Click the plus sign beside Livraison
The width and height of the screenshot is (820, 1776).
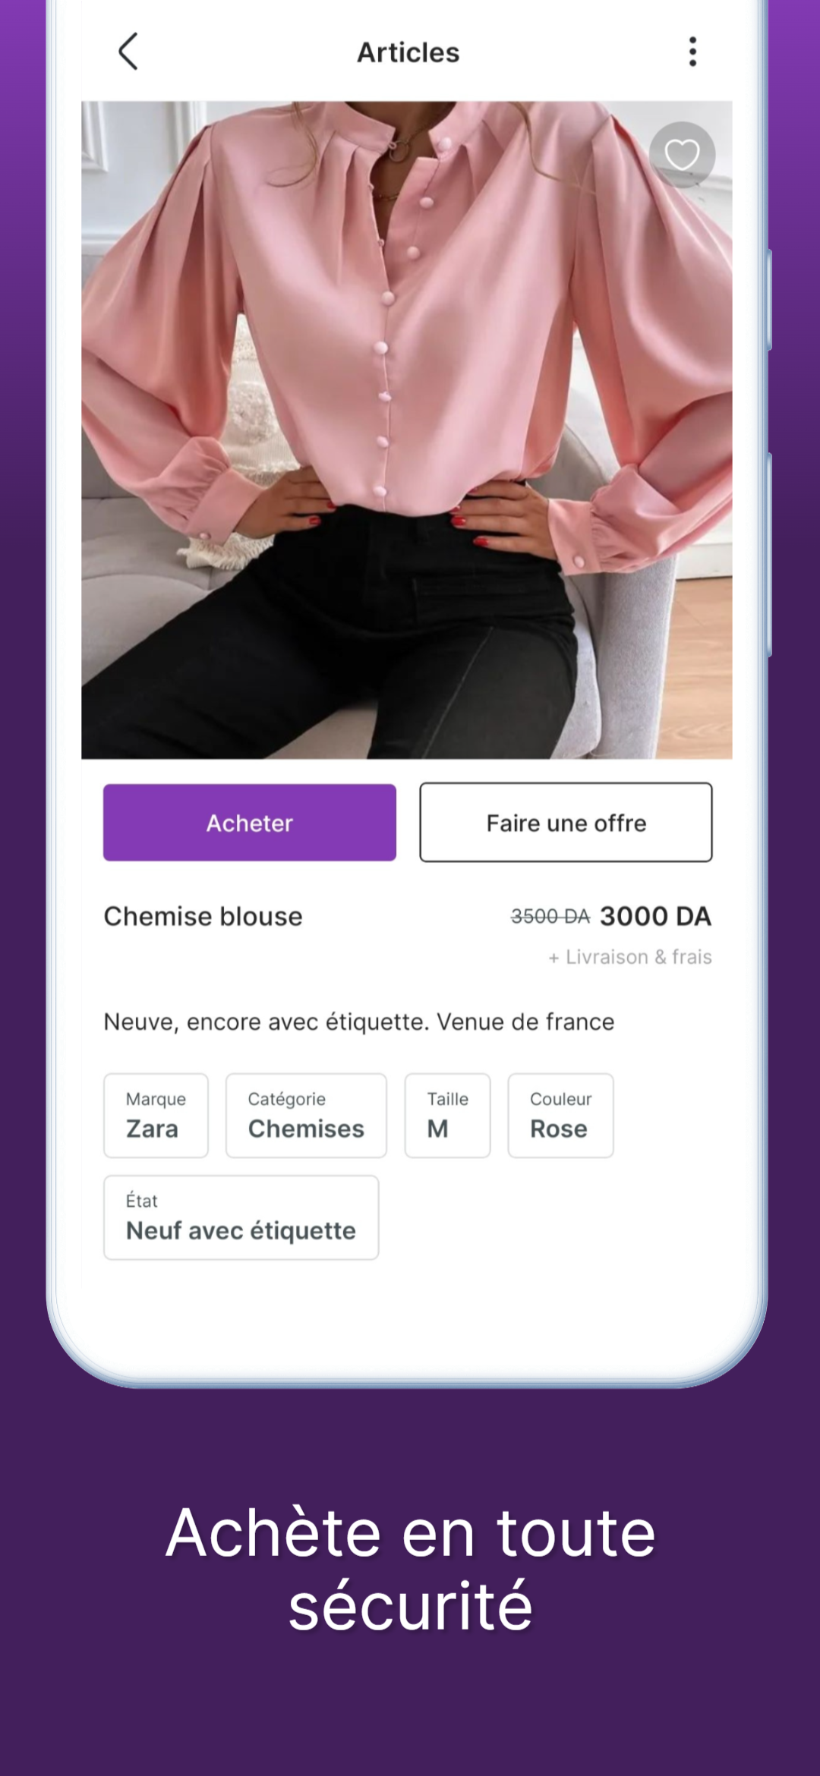point(553,958)
